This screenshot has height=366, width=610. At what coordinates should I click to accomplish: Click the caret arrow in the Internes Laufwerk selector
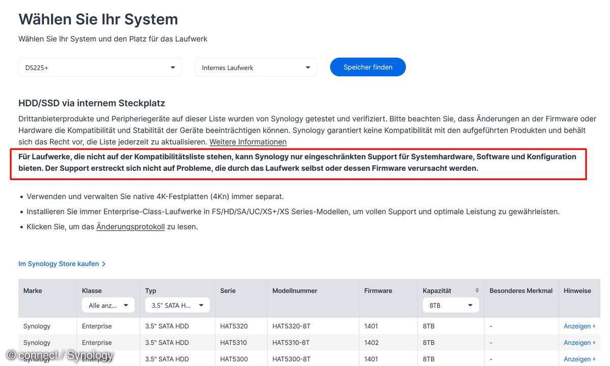pyautogui.click(x=308, y=67)
